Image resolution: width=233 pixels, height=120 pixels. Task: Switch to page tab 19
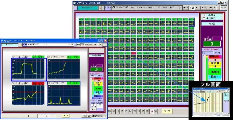(x=151, y=111)
